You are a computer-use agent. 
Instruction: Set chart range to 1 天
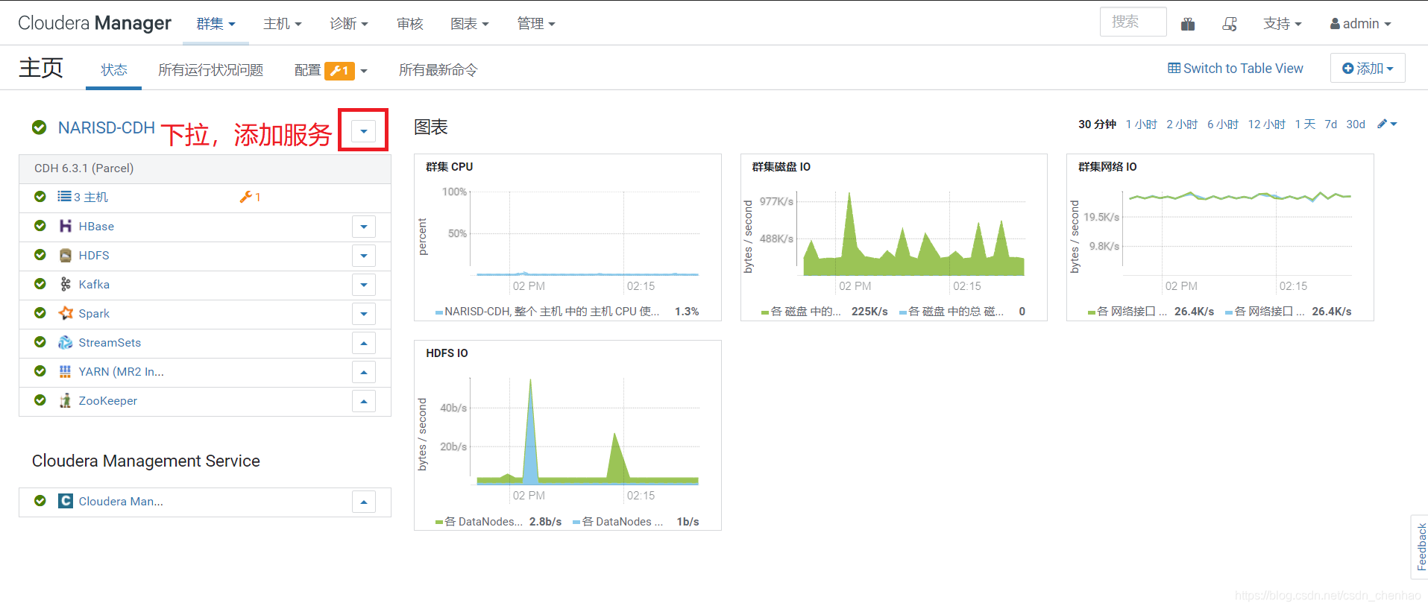(x=1305, y=124)
